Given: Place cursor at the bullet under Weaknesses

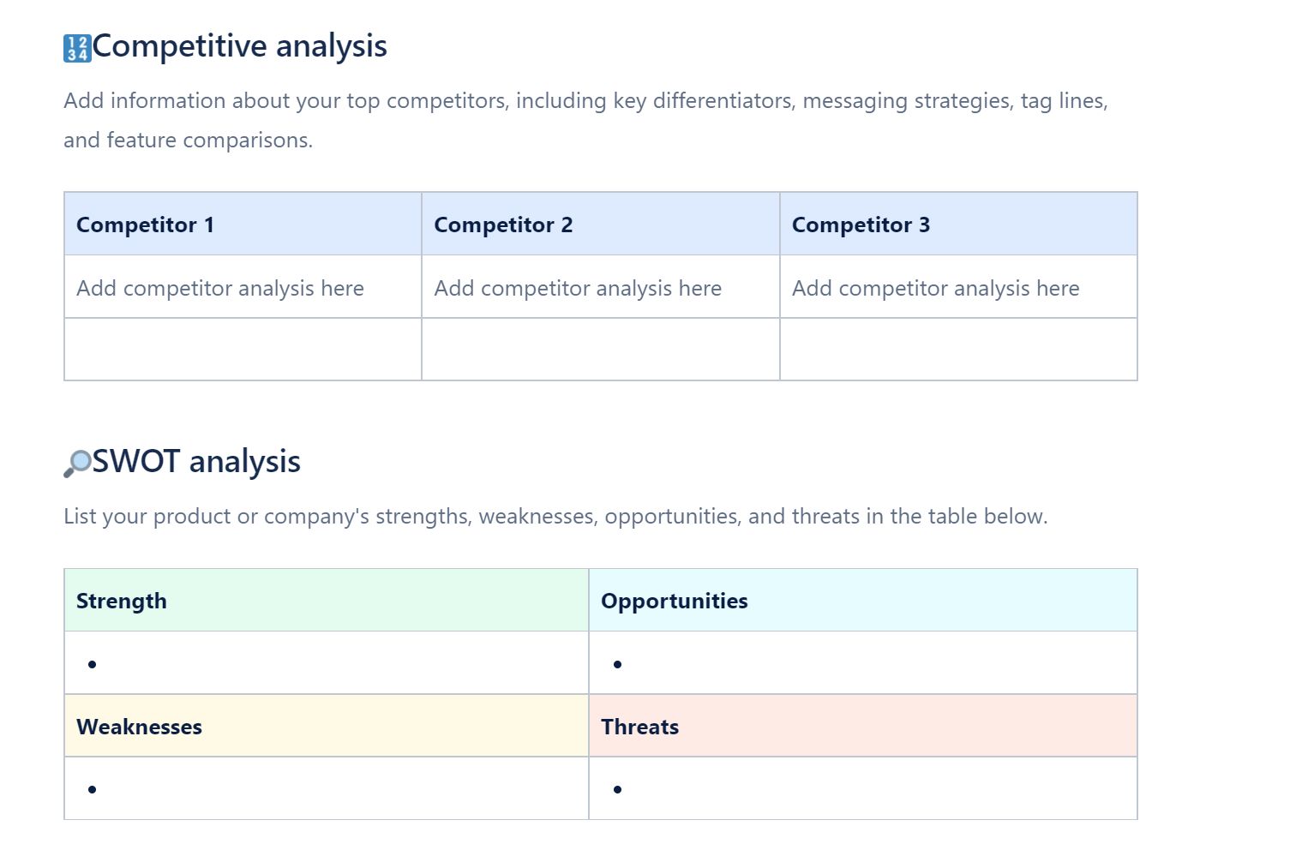Looking at the screenshot, I should coord(327,789).
